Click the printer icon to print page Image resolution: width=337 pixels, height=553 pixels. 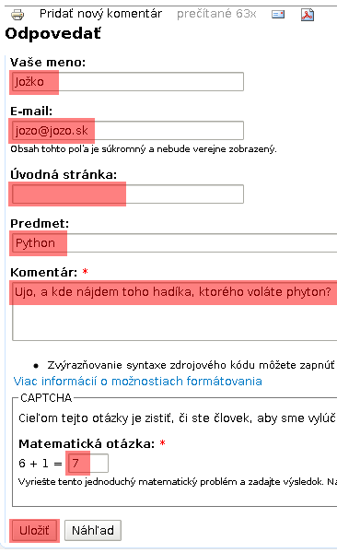[x=17, y=15]
